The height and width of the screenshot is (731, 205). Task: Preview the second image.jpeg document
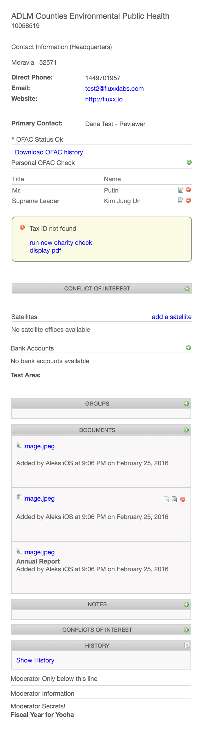coord(166,499)
